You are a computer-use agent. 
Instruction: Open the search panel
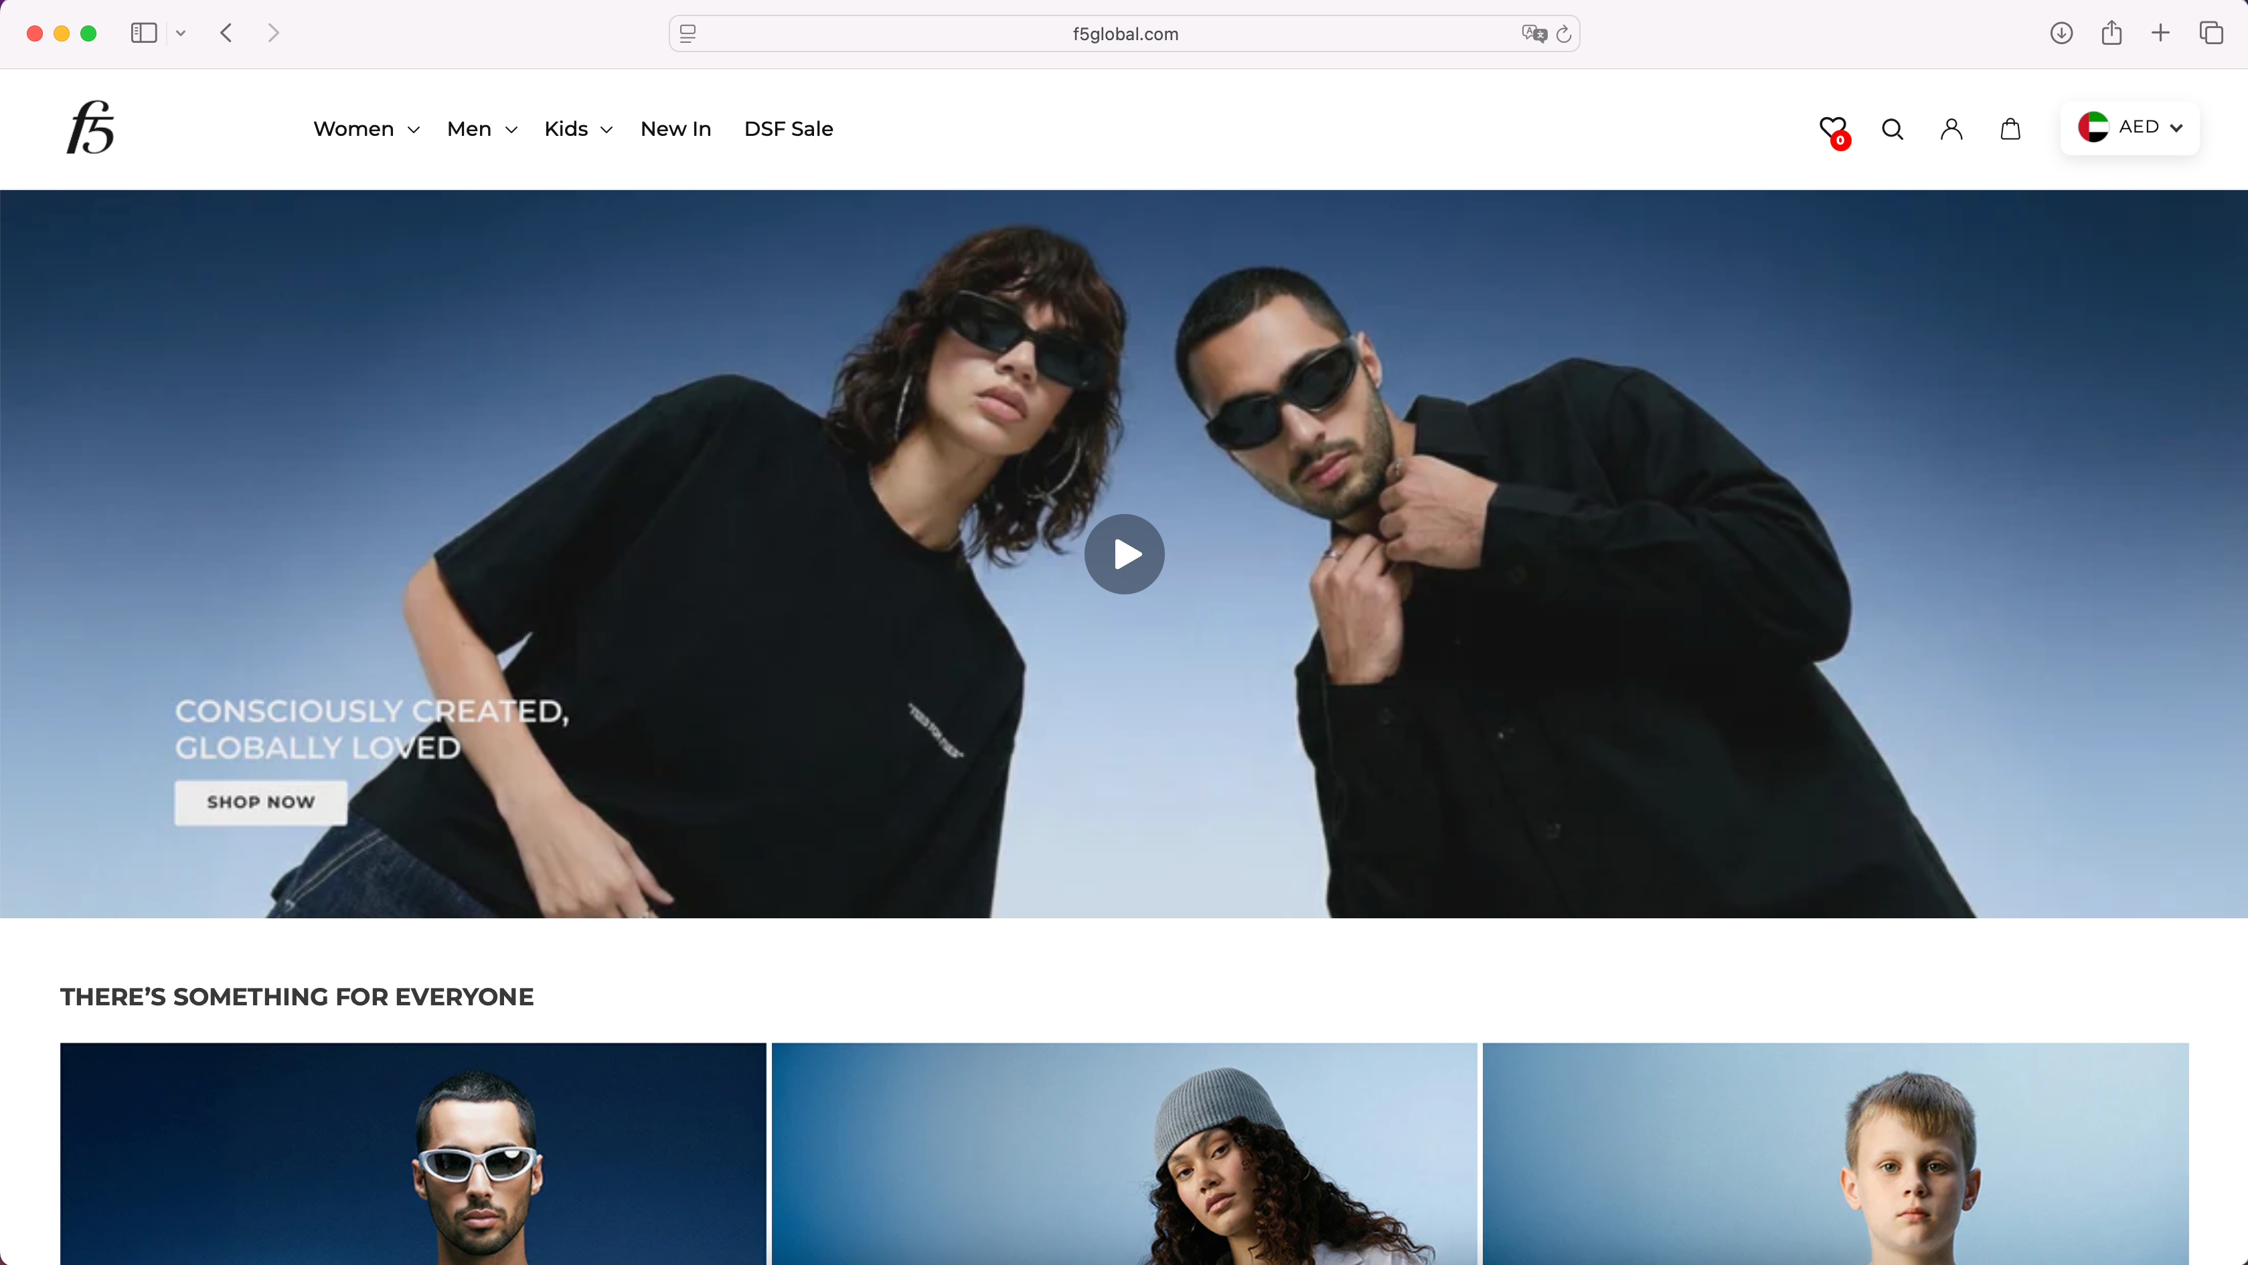click(1891, 129)
